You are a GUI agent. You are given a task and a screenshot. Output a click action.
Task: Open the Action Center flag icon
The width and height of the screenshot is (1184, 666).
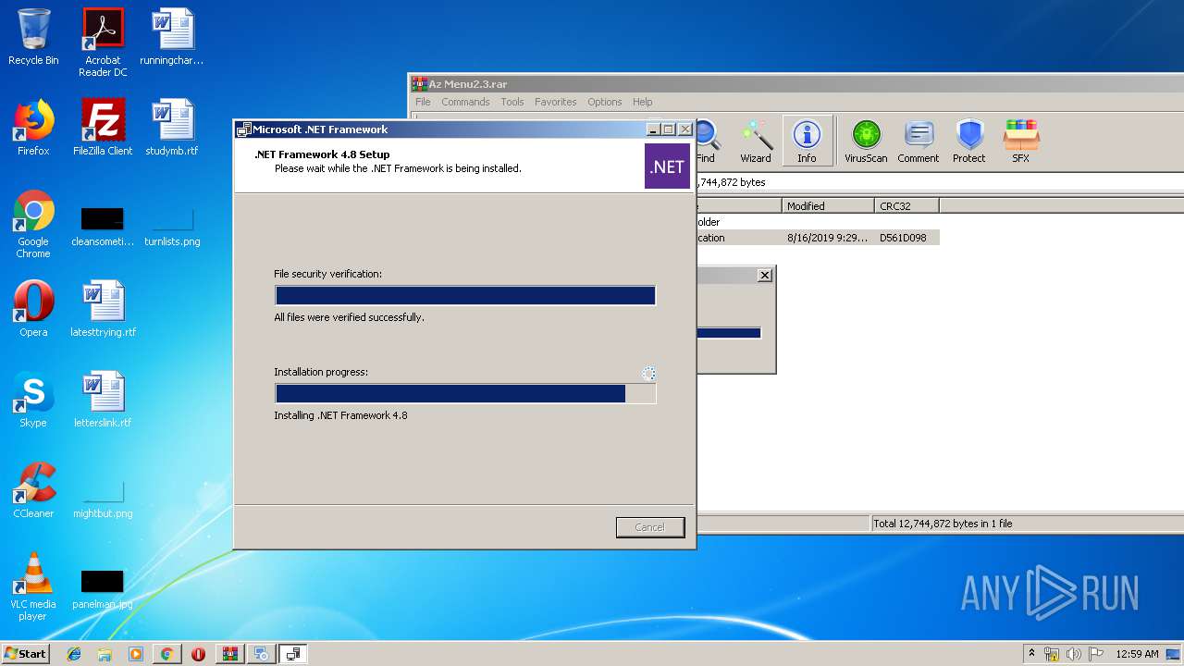click(x=1096, y=654)
